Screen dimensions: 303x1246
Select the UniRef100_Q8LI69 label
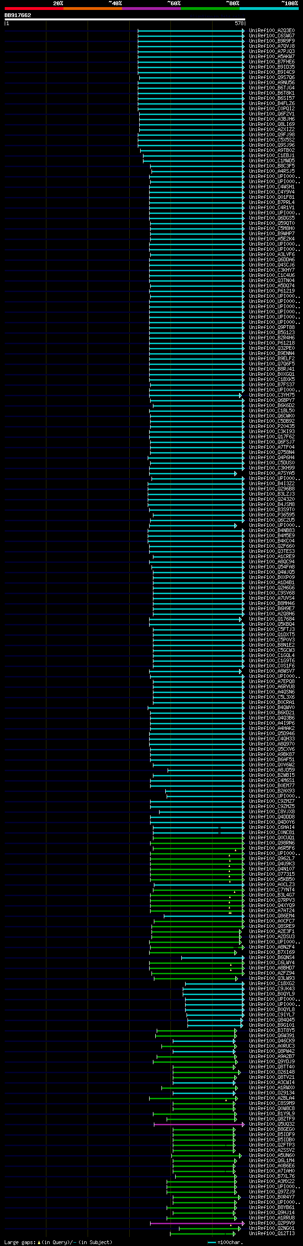tap(272, 125)
